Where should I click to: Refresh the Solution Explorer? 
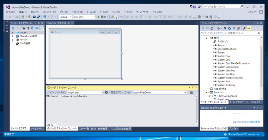click(x=229, y=28)
